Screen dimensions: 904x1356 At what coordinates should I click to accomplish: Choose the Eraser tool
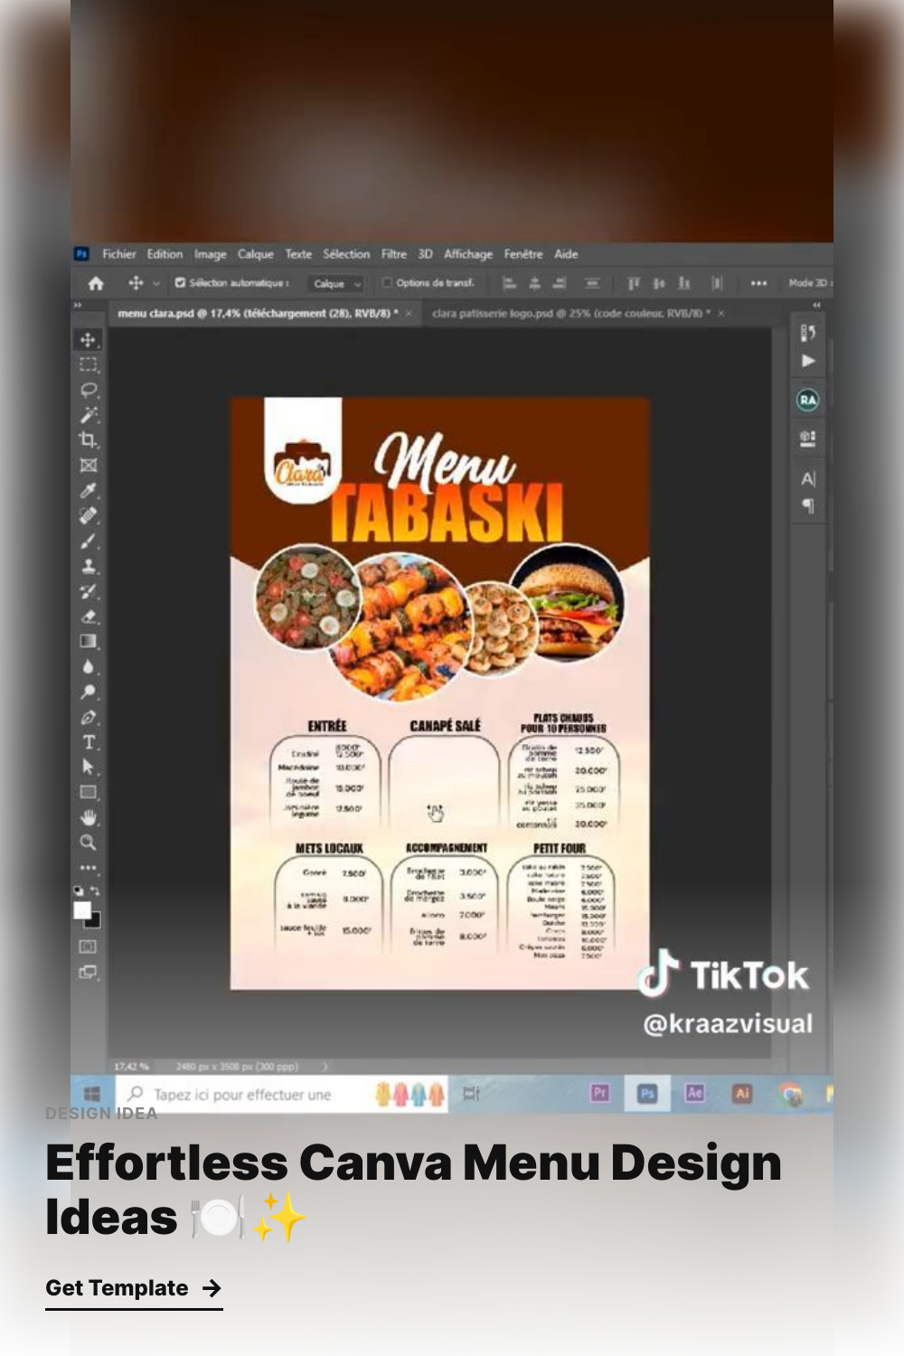coord(88,617)
